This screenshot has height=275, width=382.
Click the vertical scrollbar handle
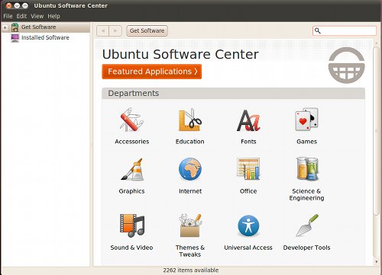coord(376,131)
